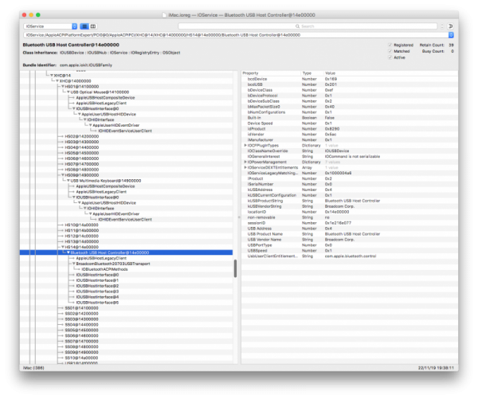Click the iMac (i386) status bar text
478x399 pixels.
coord(33,368)
